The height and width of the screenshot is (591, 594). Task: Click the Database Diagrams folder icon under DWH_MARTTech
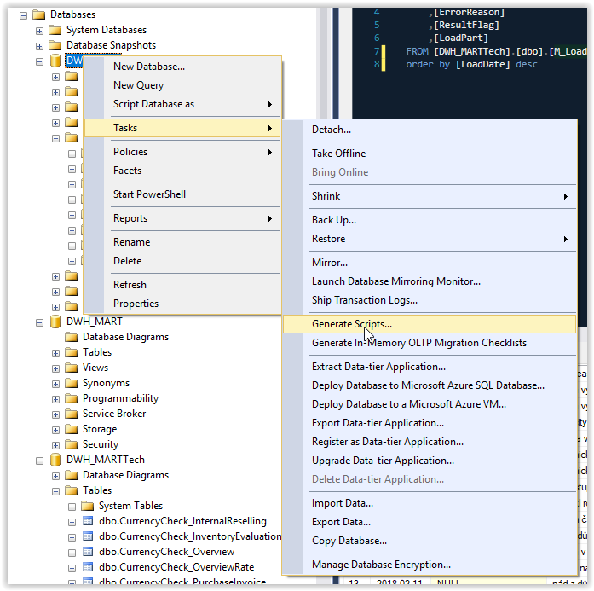click(x=72, y=475)
